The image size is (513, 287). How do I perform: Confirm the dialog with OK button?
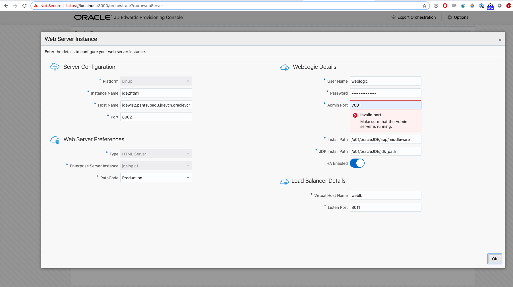pyautogui.click(x=495, y=259)
